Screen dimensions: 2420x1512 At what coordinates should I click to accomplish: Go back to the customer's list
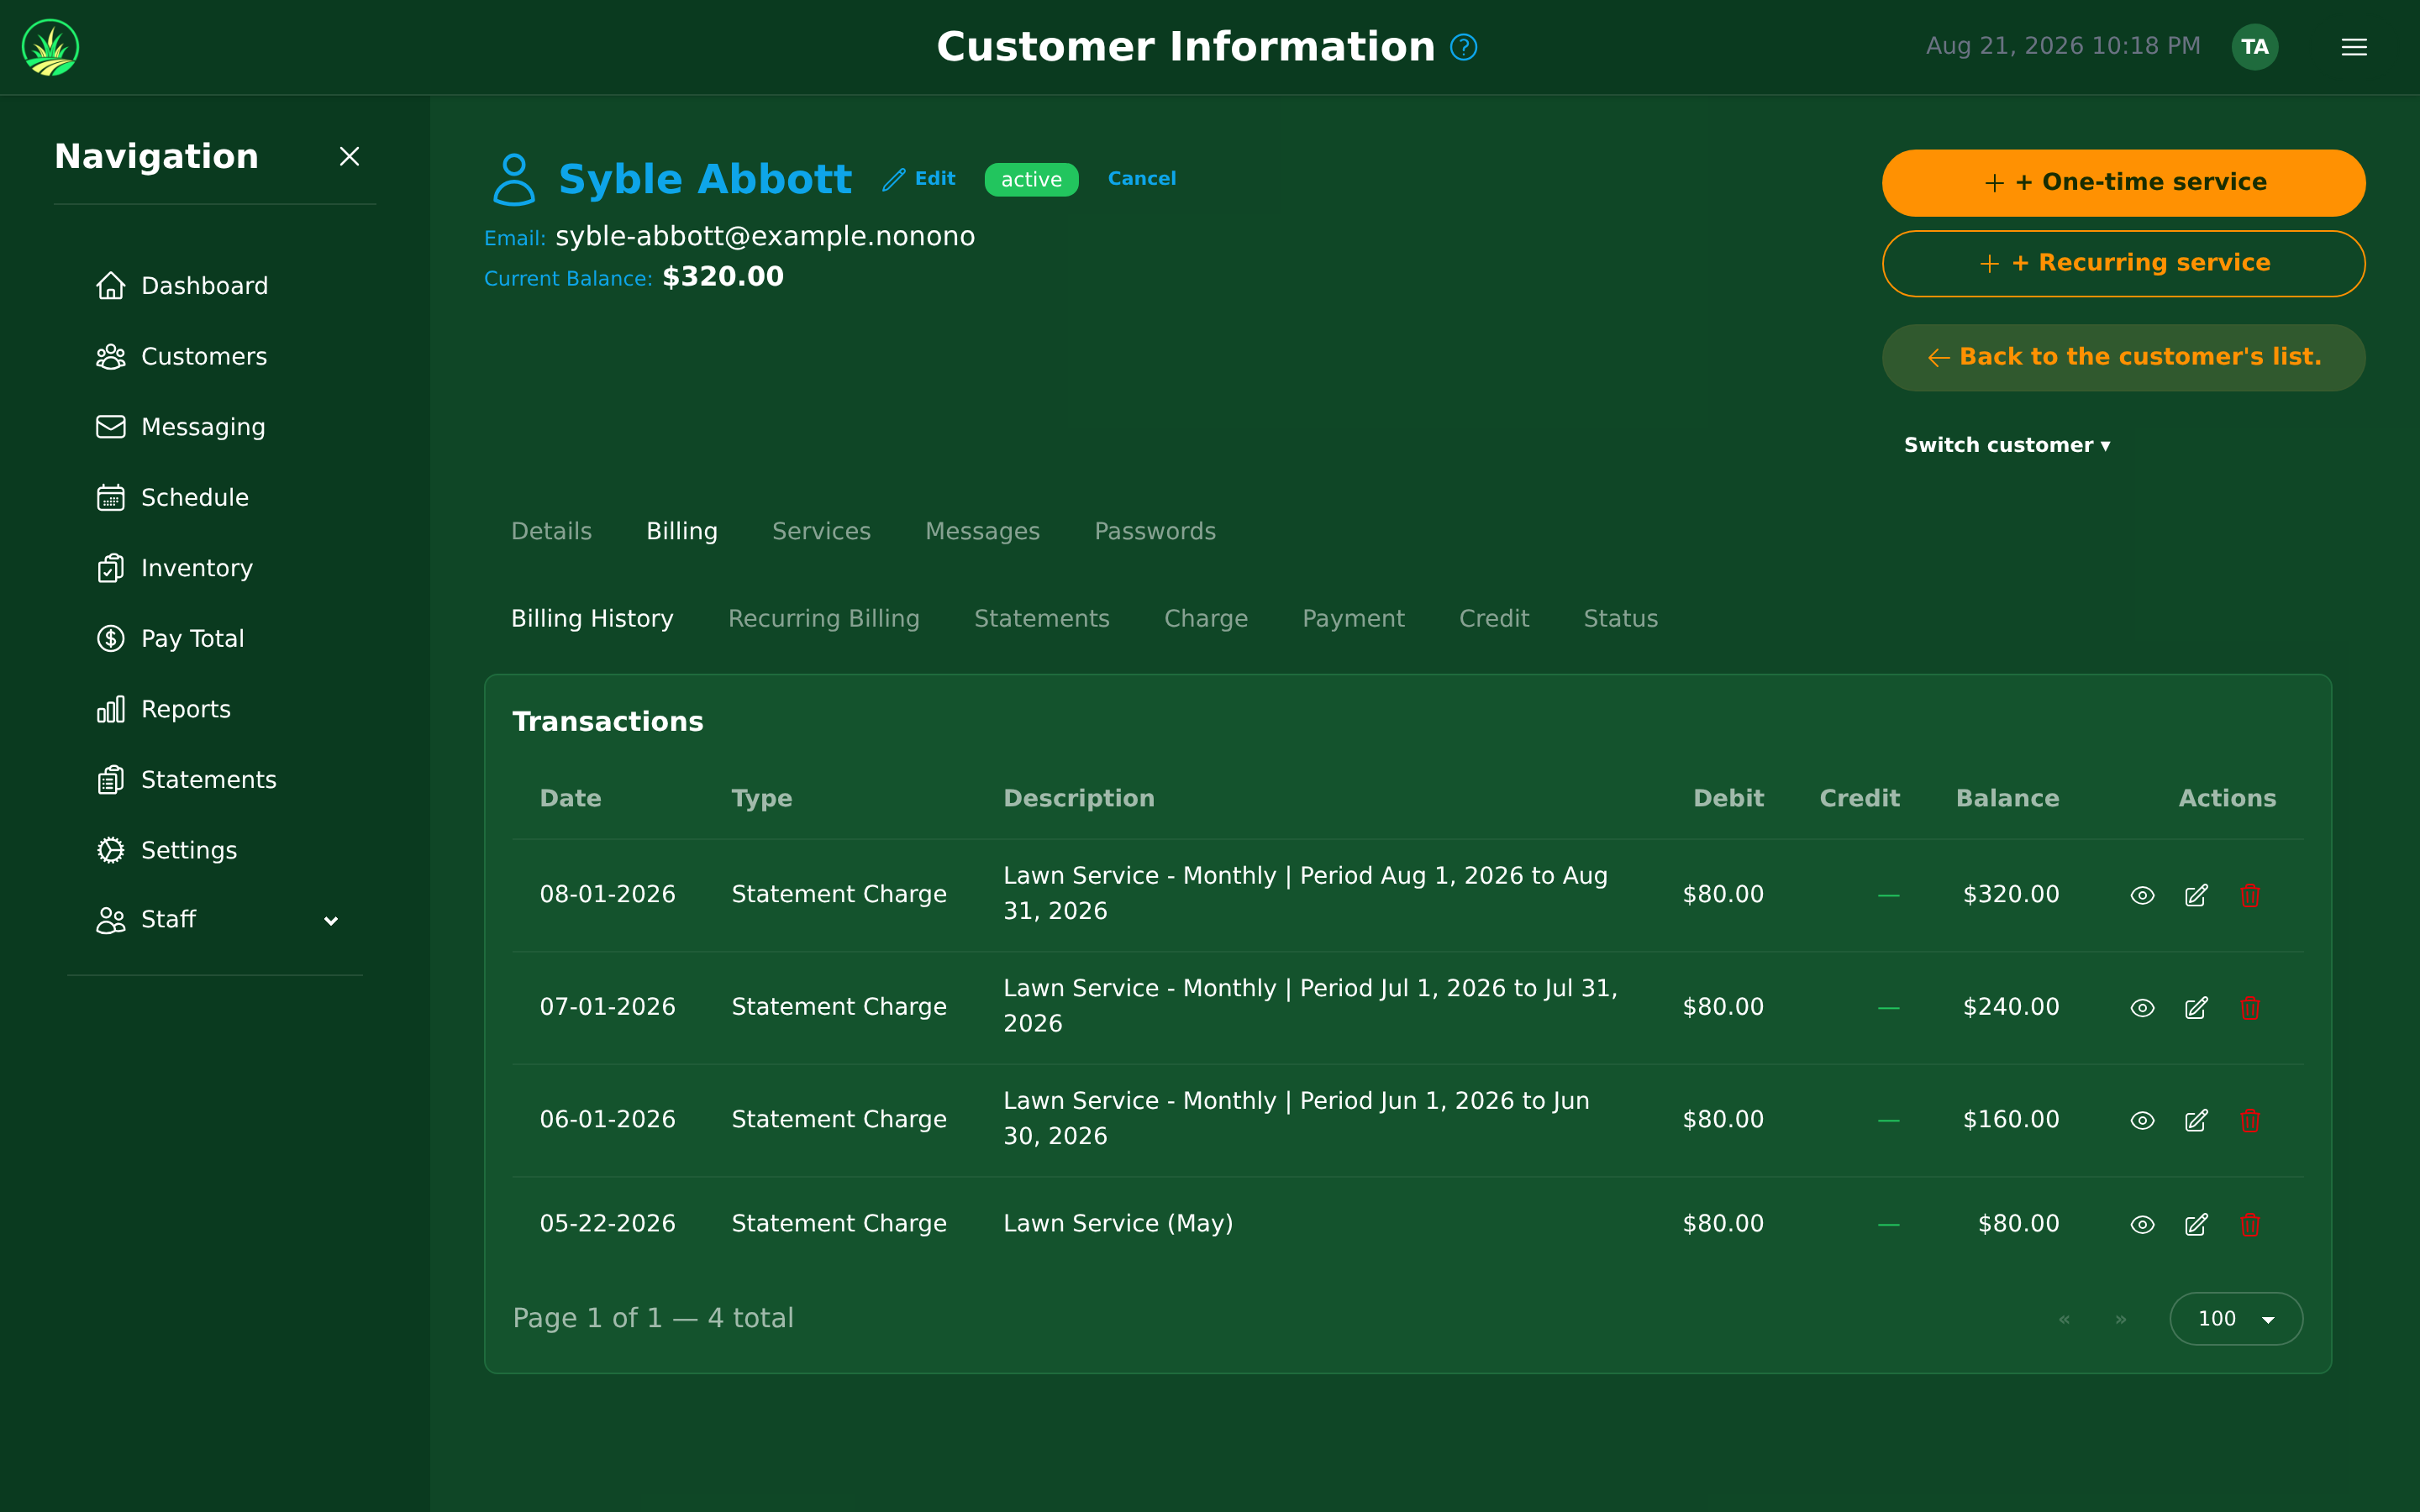pyautogui.click(x=2123, y=358)
